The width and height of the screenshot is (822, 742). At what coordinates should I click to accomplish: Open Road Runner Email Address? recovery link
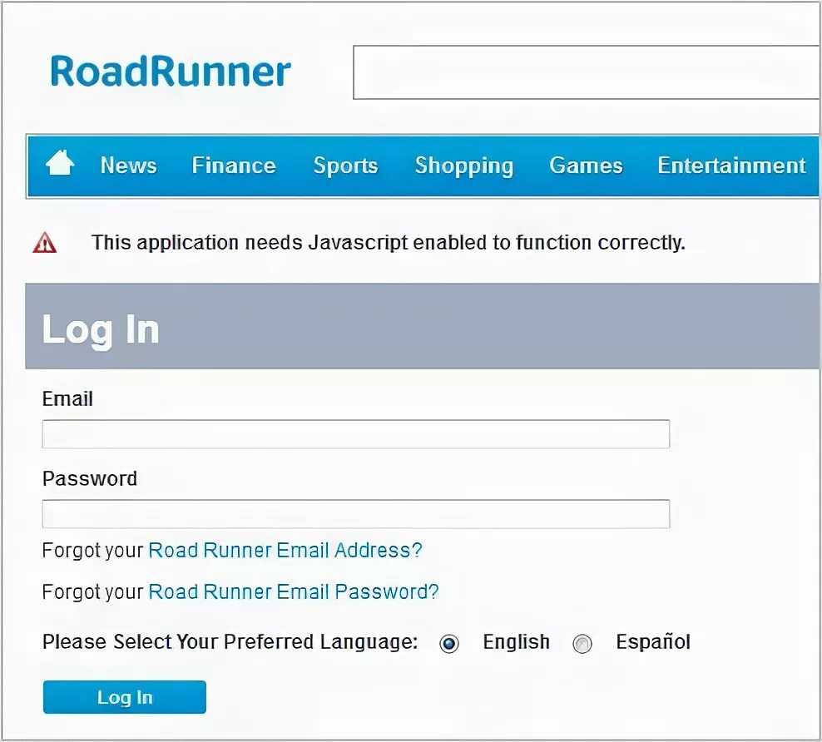[285, 550]
